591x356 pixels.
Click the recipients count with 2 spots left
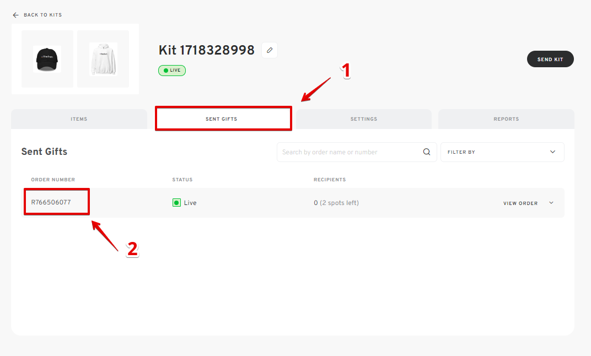click(x=336, y=203)
